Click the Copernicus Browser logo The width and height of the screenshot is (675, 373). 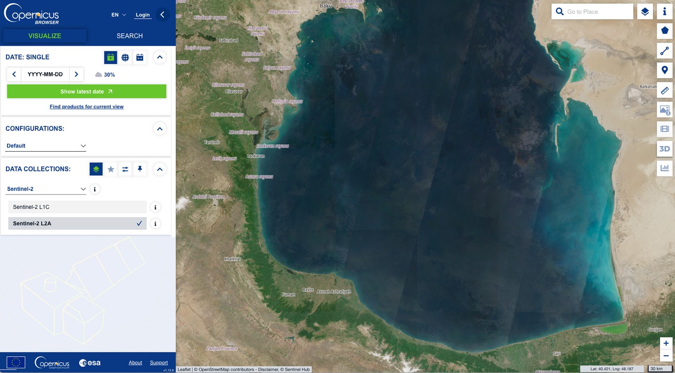coord(31,14)
